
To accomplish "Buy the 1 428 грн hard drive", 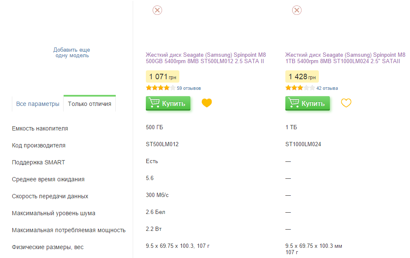I will point(307,103).
